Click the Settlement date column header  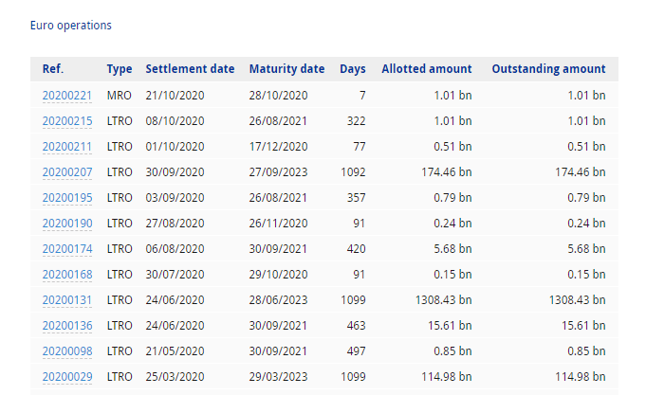point(190,69)
